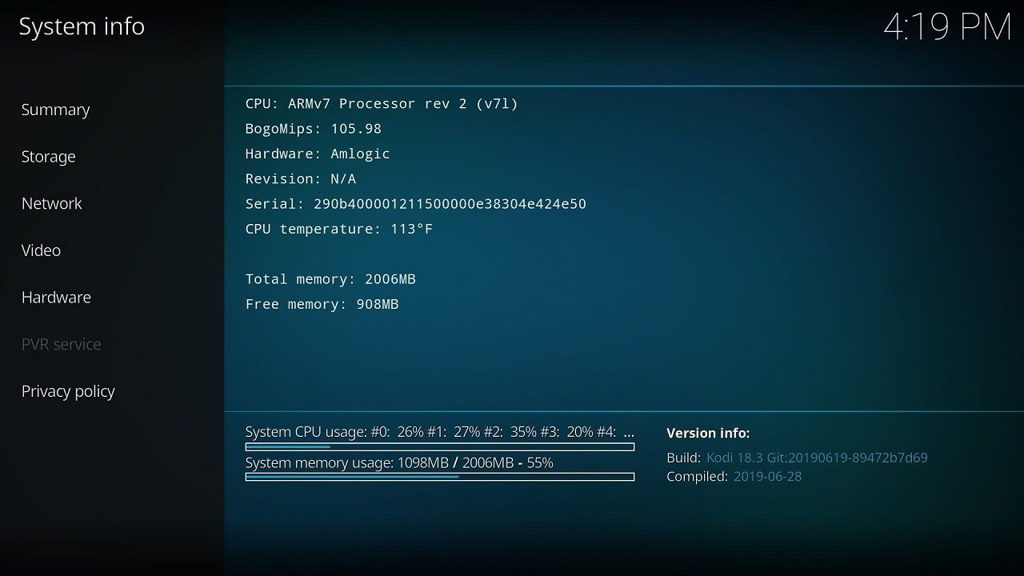Select the Serial number text

pyautogui.click(x=416, y=204)
